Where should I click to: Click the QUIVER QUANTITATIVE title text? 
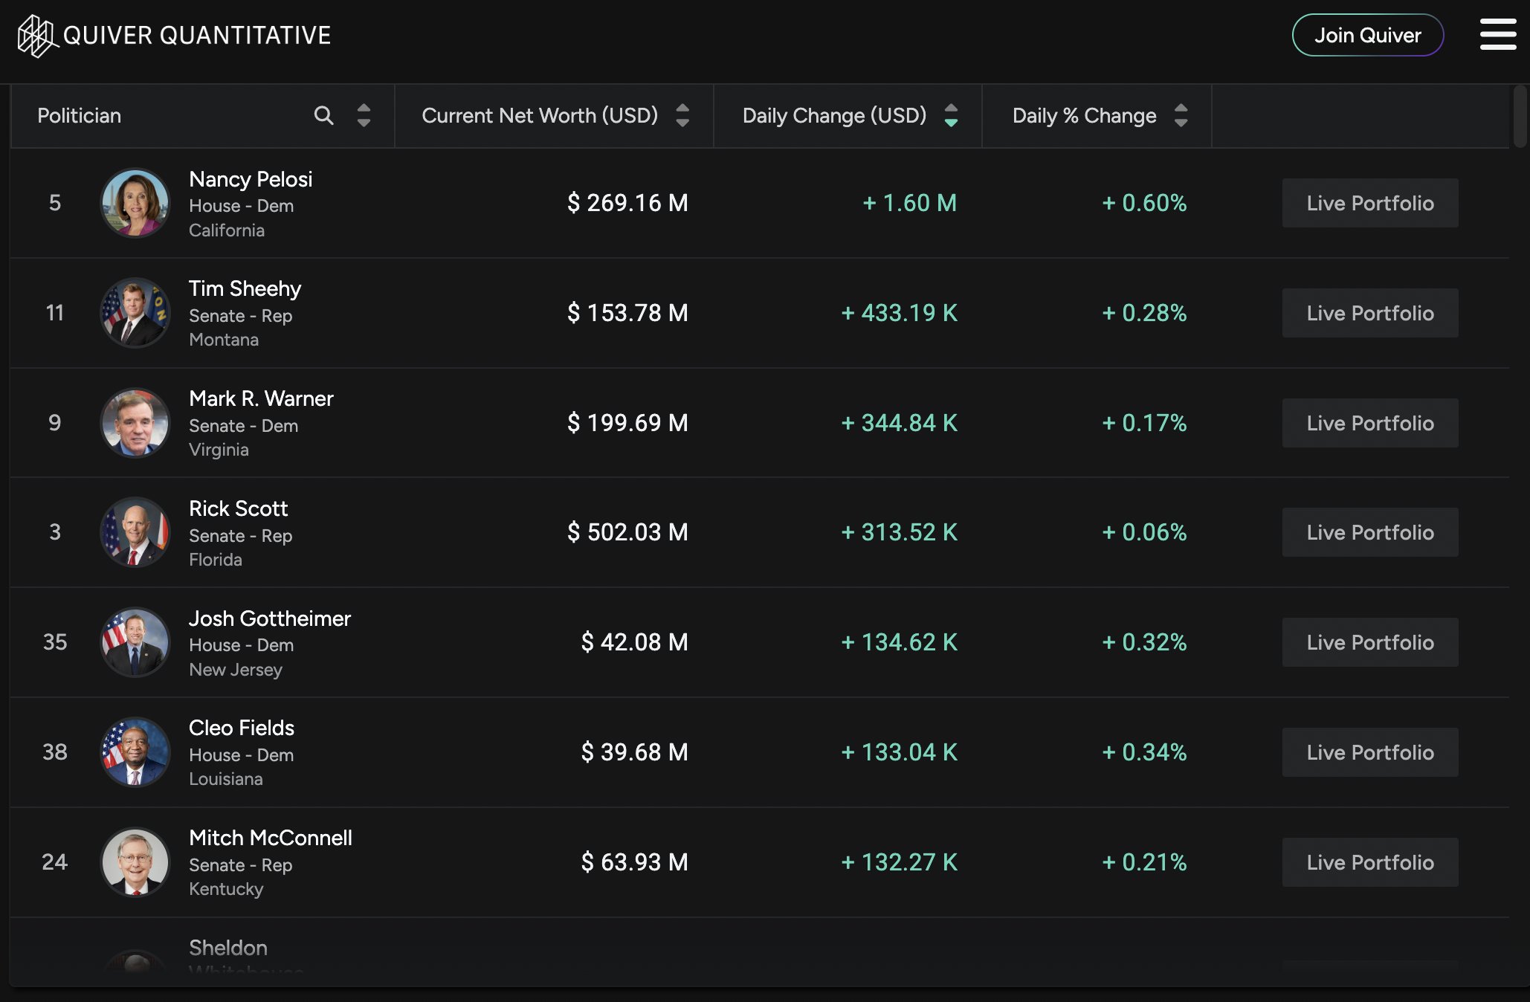pyautogui.click(x=197, y=35)
